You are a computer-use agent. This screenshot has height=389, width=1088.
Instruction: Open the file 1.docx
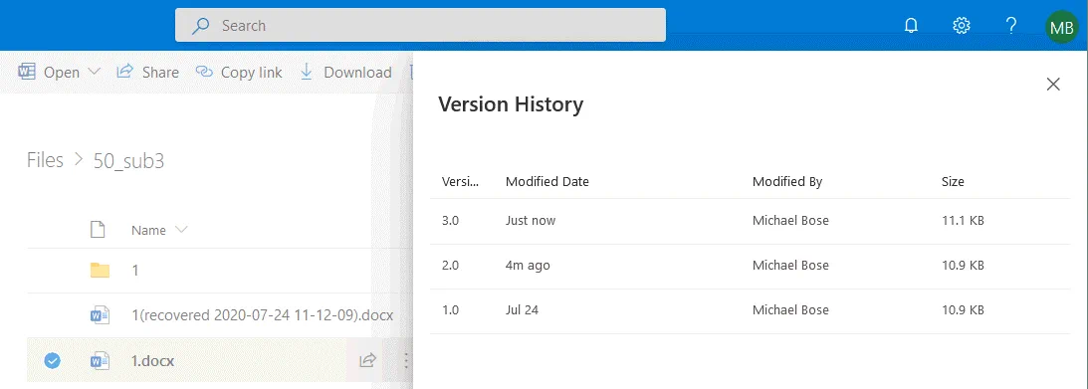[152, 361]
